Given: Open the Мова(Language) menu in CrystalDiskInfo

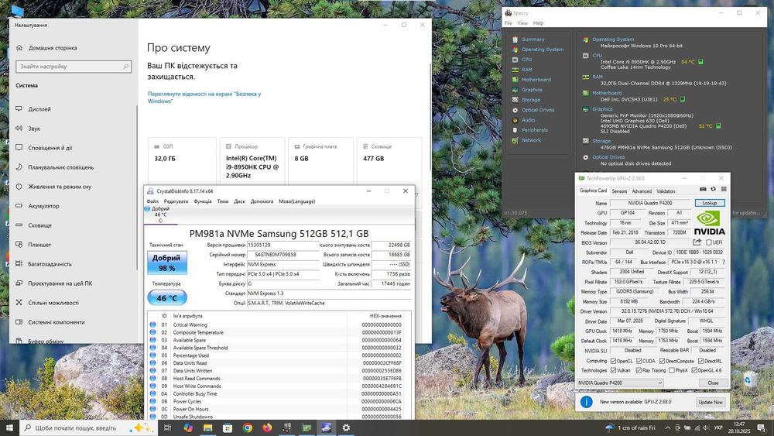Looking at the screenshot, I should pyautogui.click(x=296, y=201).
